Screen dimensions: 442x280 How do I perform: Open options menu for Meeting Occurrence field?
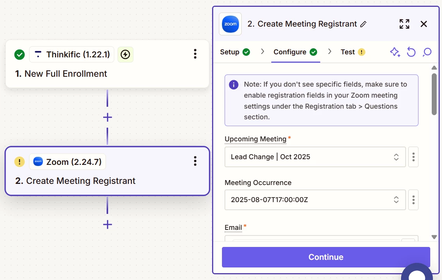[413, 200]
